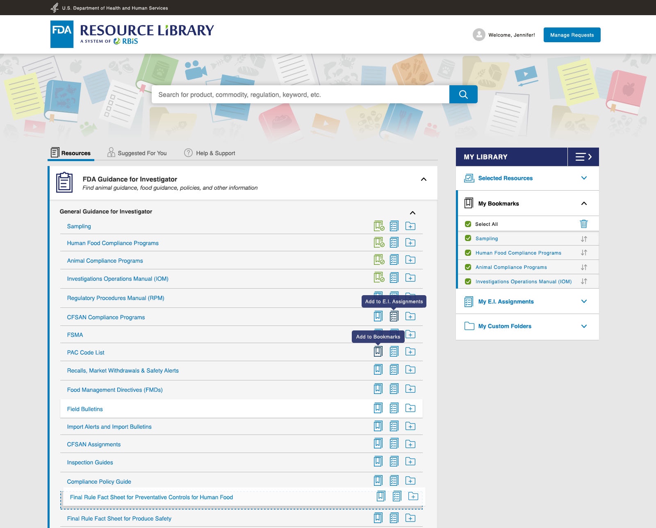Collapse General Guidance for Investigator list
Screen dimensions: 656x528
tap(412, 213)
